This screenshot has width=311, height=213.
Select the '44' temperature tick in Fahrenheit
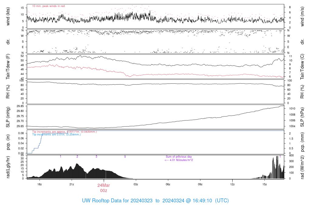(22, 74)
